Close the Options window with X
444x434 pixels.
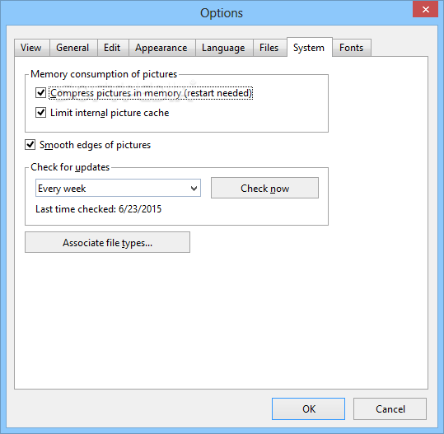tap(425, 9)
